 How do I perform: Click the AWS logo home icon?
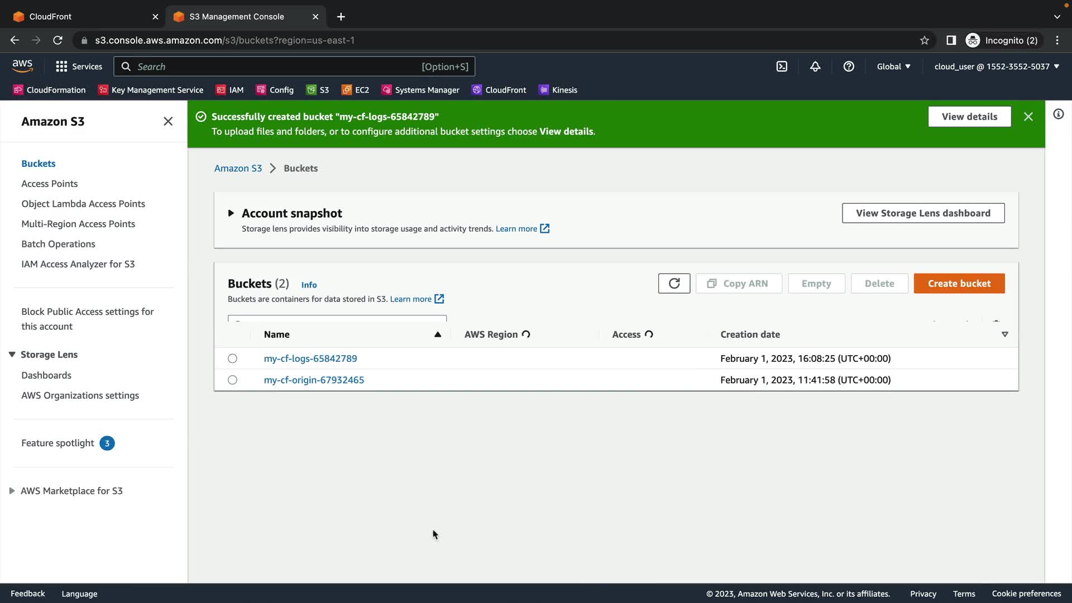point(22,66)
